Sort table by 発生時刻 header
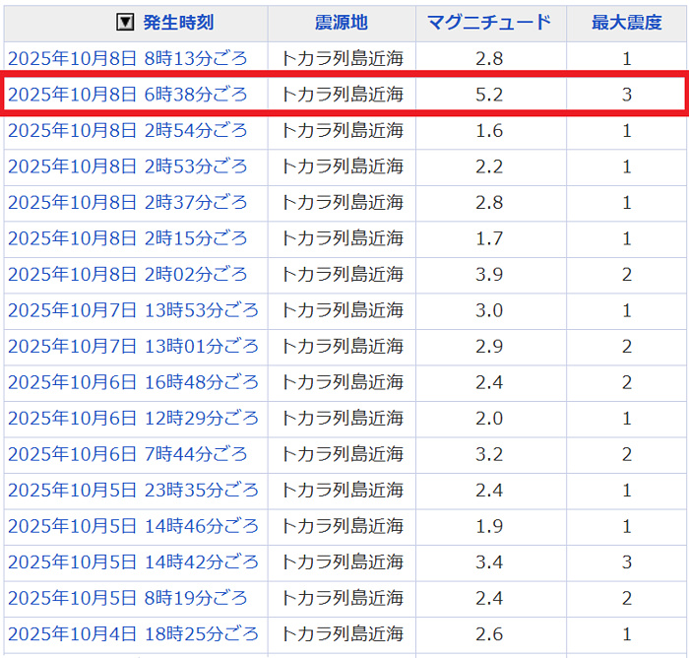 [178, 23]
